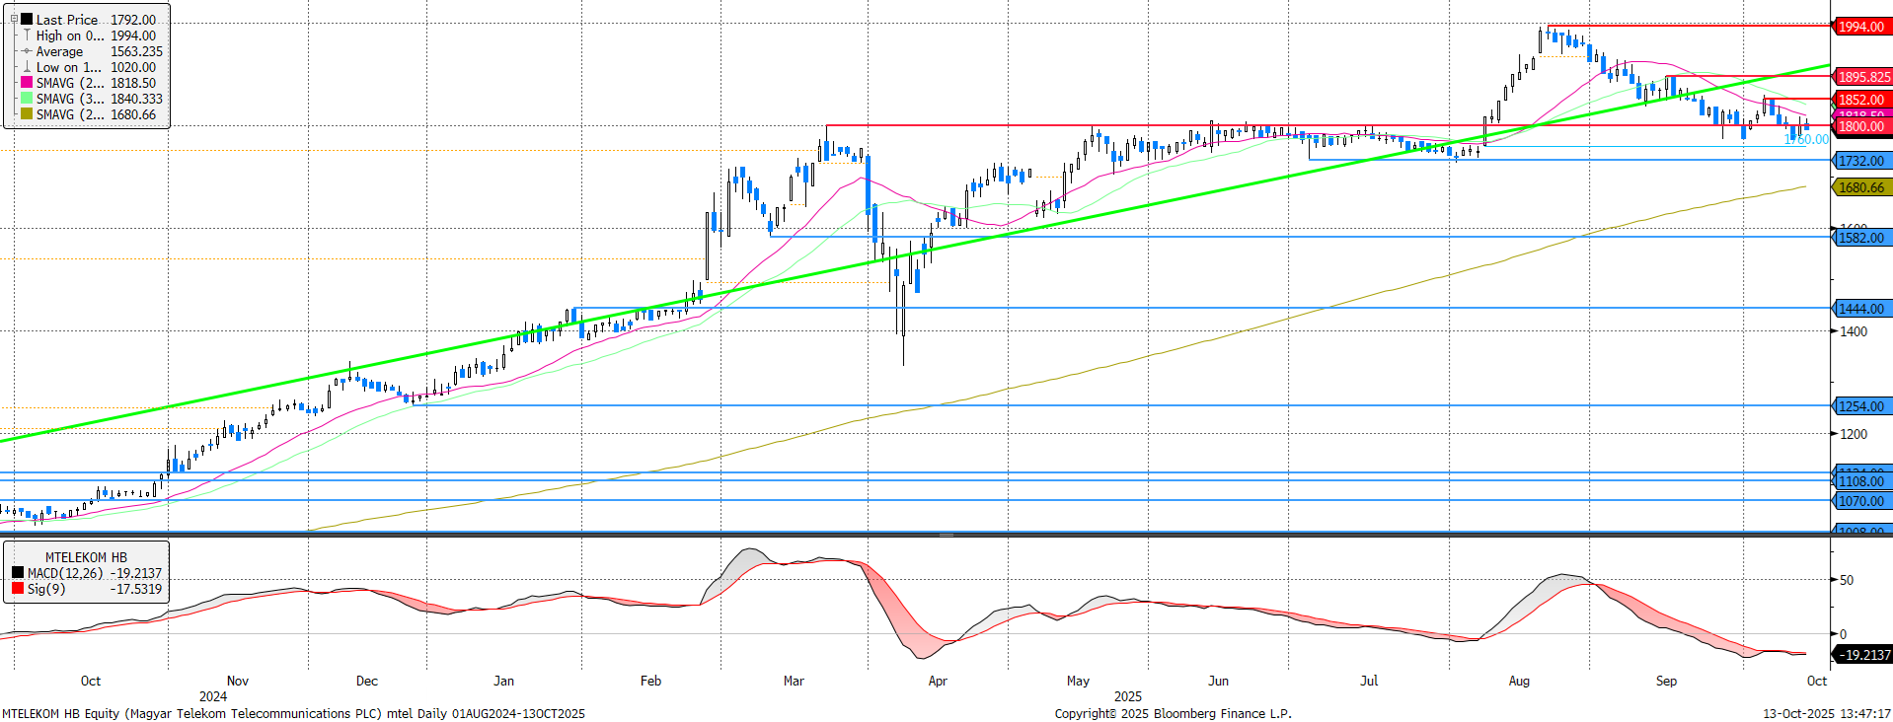Viewport: 1893px width, 722px height.
Task: Click the 1994.00 red price label
Action: (1860, 27)
